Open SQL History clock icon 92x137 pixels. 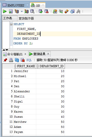[x=72, y=11]
